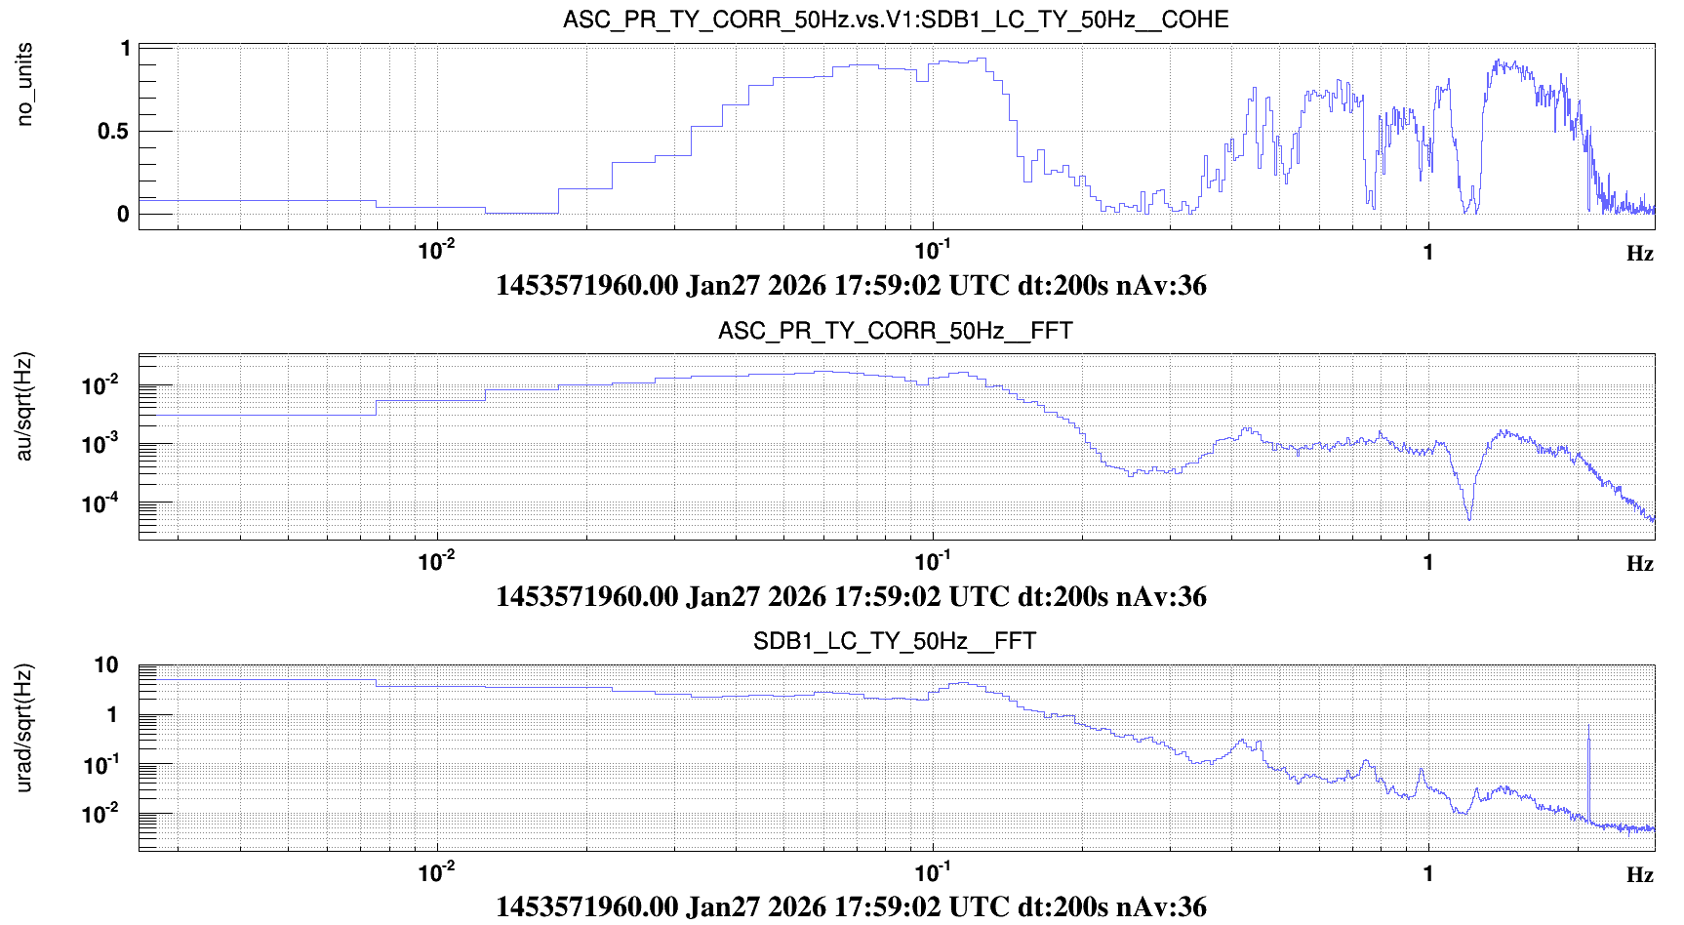Click the Hz unit label on bottom plot
This screenshot has height=925, width=1684.
coord(1639,874)
